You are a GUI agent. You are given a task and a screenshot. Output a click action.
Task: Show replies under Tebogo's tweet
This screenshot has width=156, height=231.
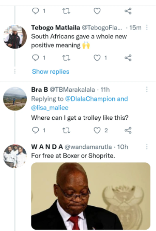[51, 72]
